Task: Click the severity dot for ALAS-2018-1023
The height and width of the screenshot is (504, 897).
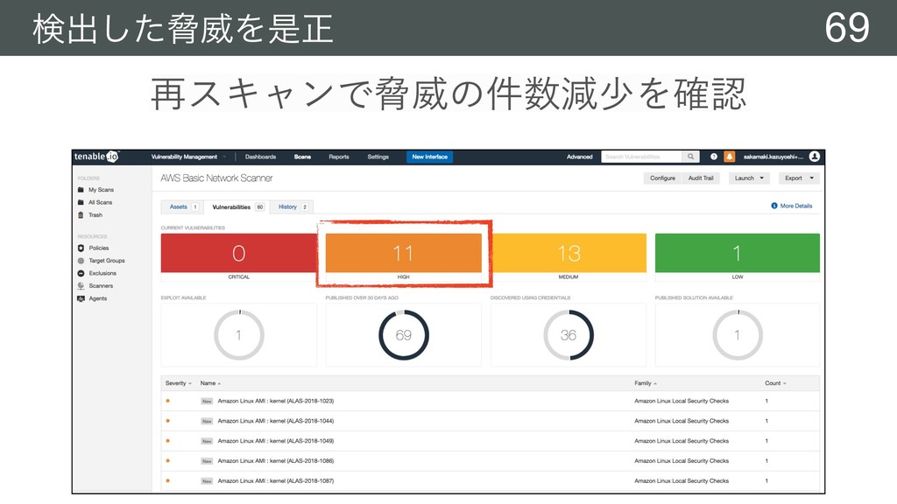Action: coord(167,401)
